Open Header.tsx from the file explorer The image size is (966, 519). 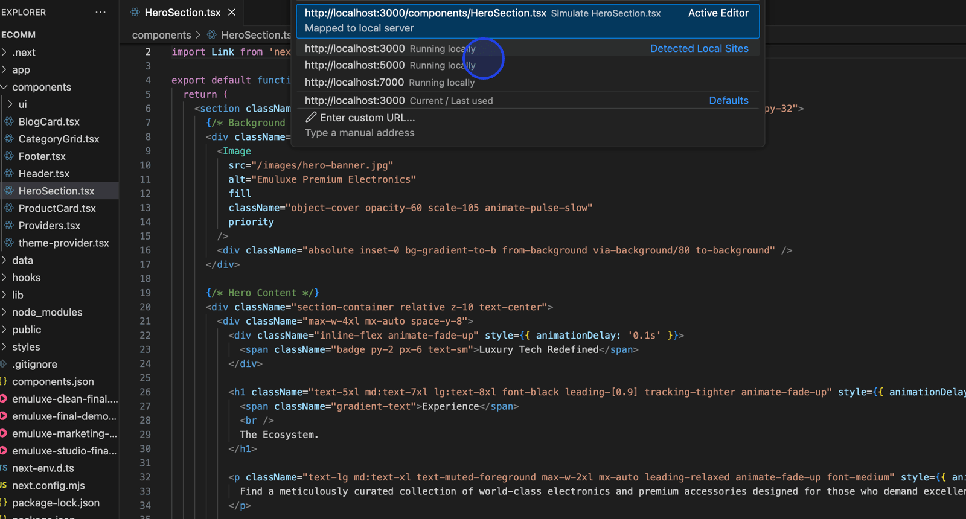click(x=43, y=174)
